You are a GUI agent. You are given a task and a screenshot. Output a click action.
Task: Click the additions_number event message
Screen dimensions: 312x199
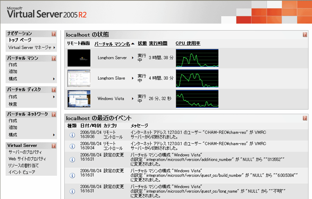208,159
